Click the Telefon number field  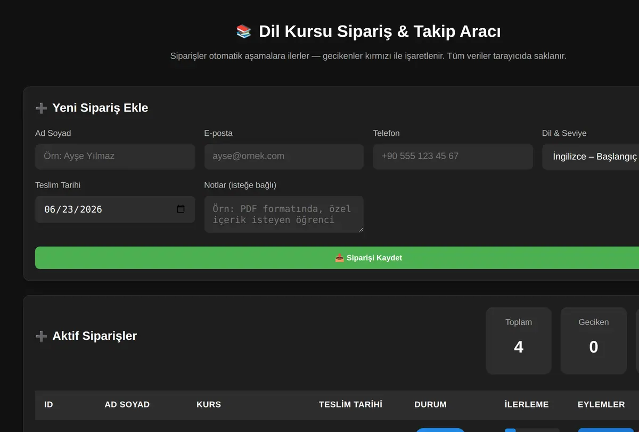[x=453, y=157]
